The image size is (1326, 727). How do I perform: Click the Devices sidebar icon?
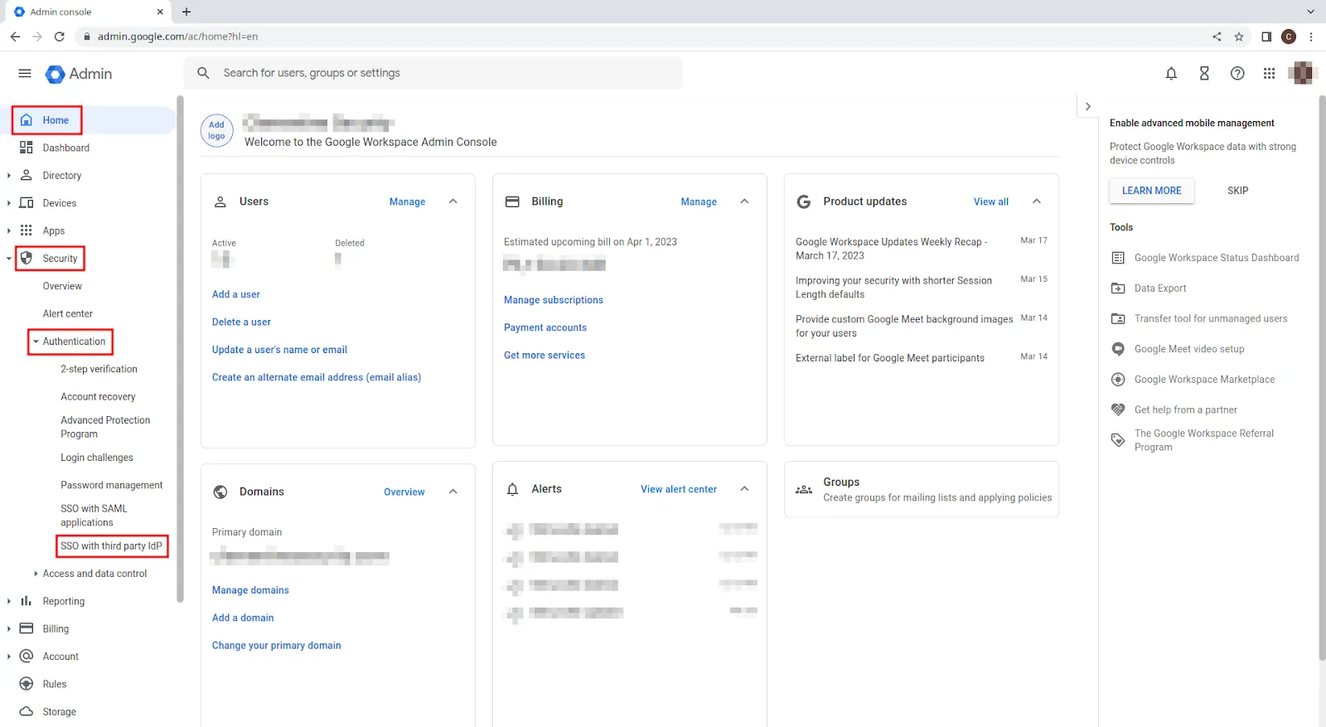tap(27, 203)
